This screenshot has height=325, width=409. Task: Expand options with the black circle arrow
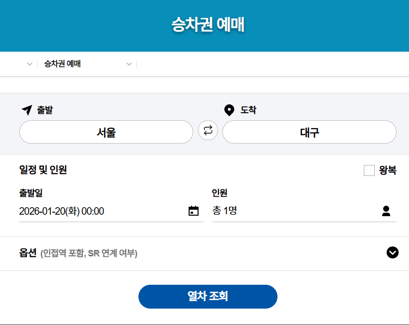392,252
